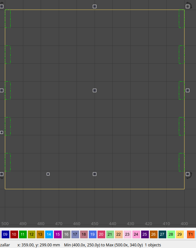This screenshot has width=196, height=248.
Task: Choose the brown-orange swatch labeled 13
Action: coord(40,234)
